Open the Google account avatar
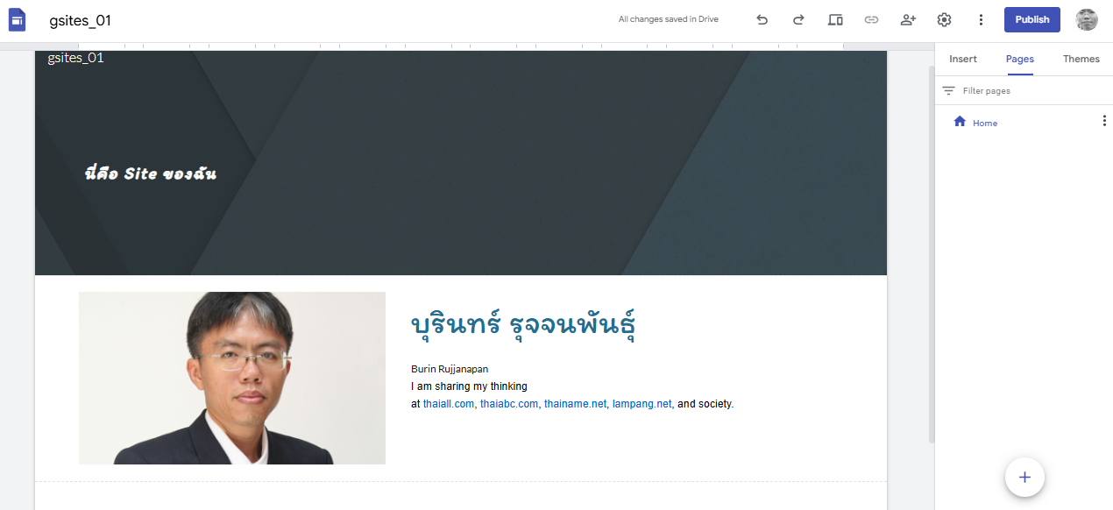 coord(1087,19)
